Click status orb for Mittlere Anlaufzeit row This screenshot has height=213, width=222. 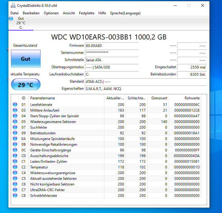point(15,110)
